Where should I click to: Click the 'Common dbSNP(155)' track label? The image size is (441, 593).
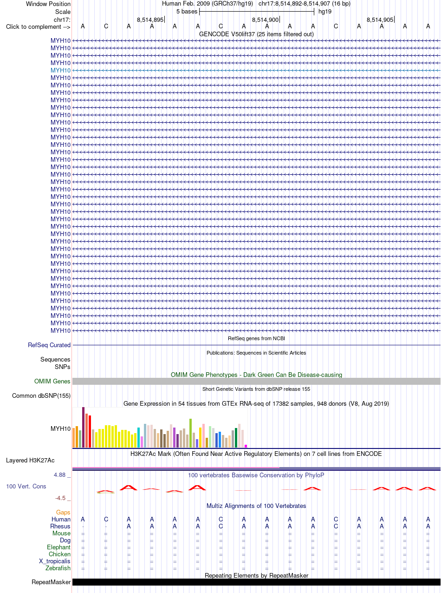click(41, 396)
